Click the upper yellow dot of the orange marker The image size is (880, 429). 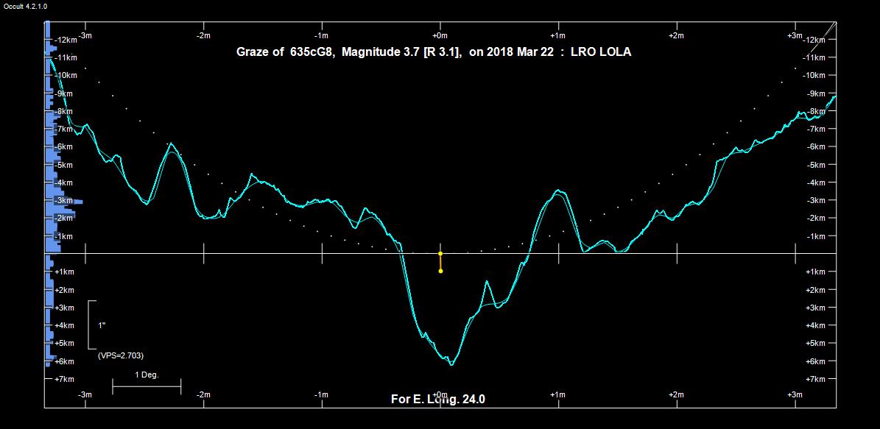[440, 253]
